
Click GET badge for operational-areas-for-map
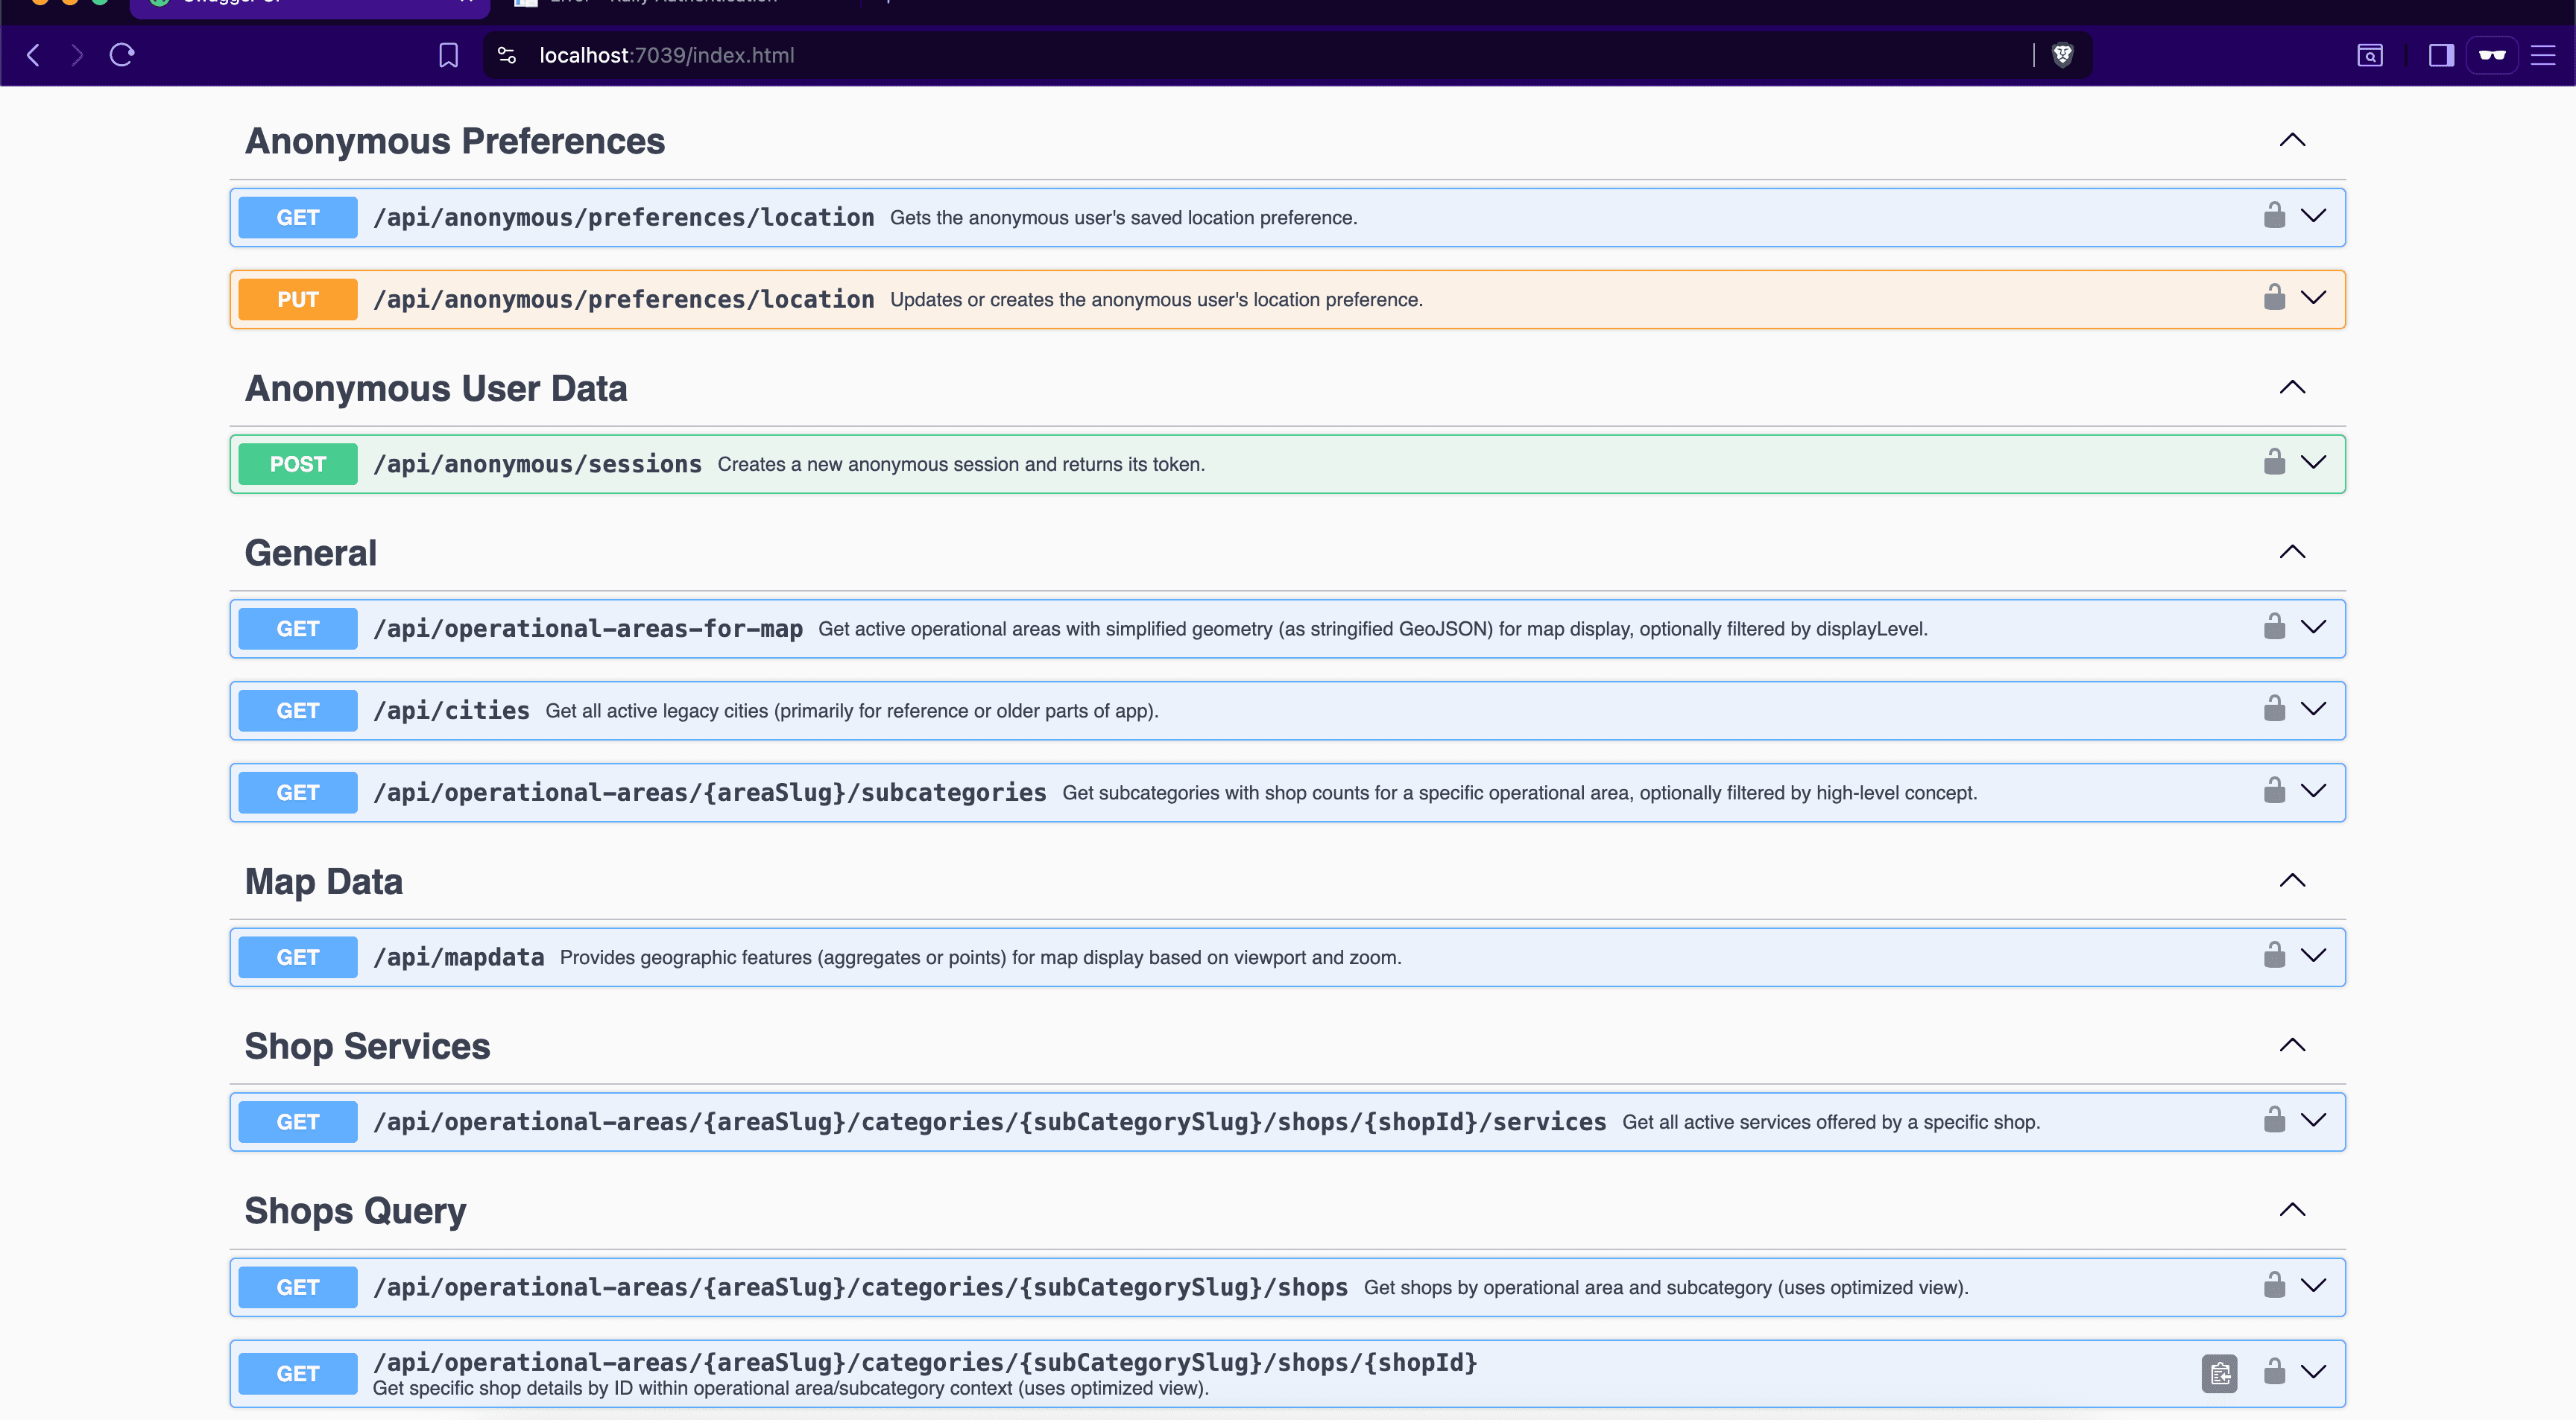click(x=298, y=629)
